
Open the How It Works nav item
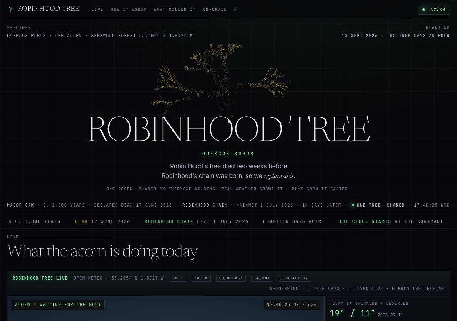tap(129, 10)
